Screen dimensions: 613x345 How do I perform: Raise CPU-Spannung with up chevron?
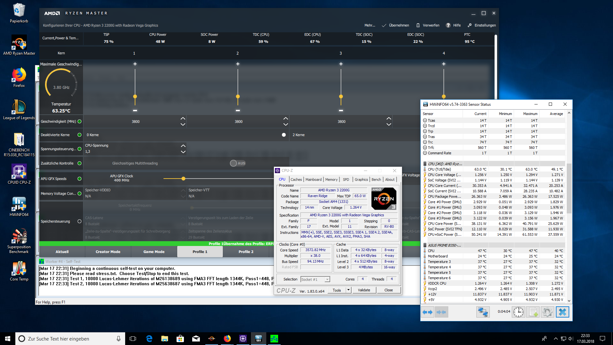point(183,146)
